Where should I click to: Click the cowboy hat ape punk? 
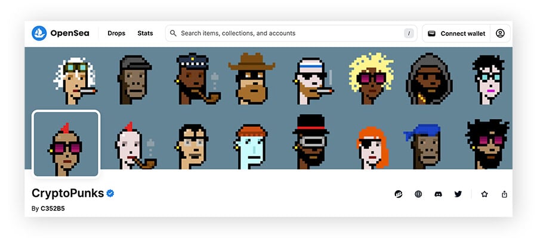pos(252,79)
